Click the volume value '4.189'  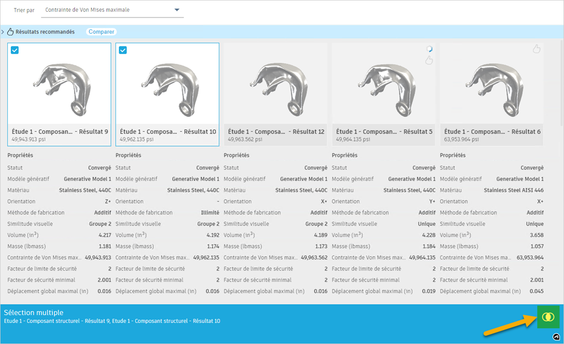pos(321,235)
